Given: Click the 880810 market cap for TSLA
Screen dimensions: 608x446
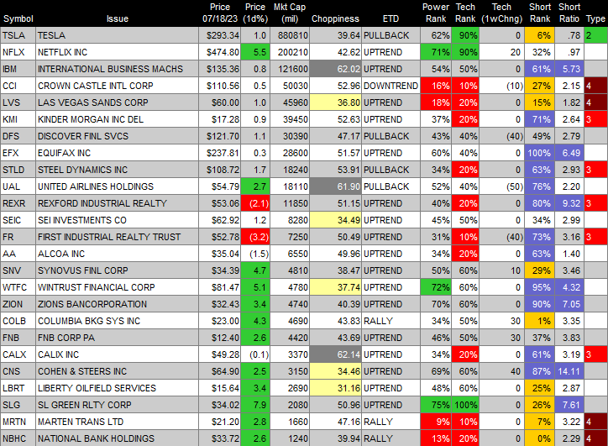Looking at the screenshot, I should [x=289, y=35].
